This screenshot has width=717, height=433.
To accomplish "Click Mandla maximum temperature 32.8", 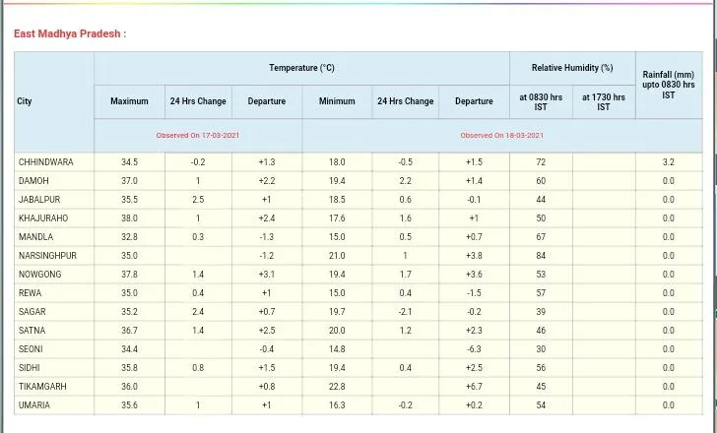I will (x=129, y=237).
